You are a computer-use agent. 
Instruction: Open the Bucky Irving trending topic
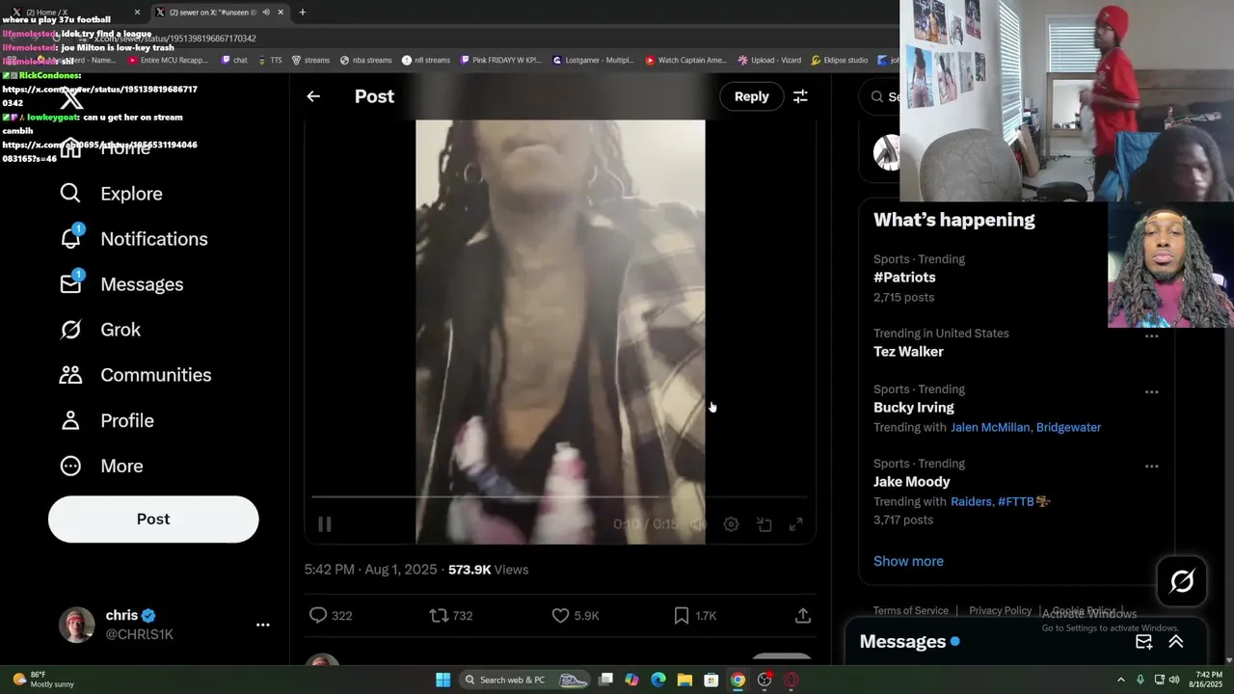(x=914, y=408)
